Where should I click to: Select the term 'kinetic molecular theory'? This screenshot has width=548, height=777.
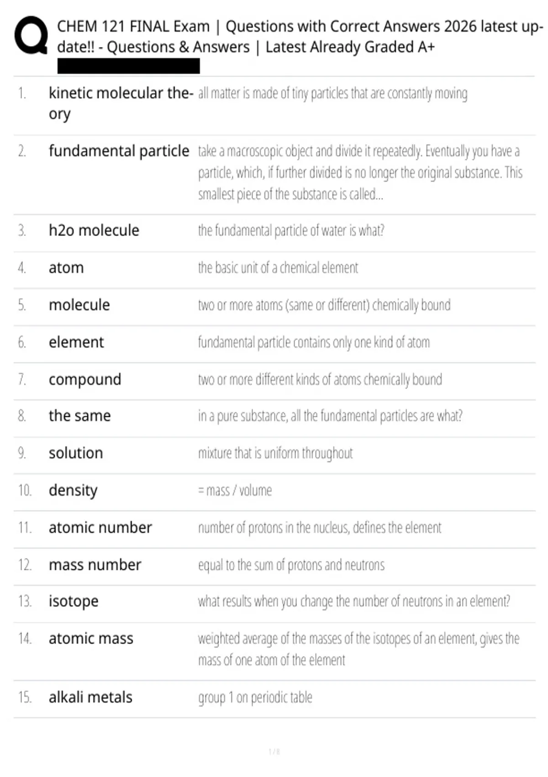click(x=121, y=103)
